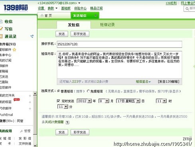Open the 设置 menu link

click(x=41, y=8)
